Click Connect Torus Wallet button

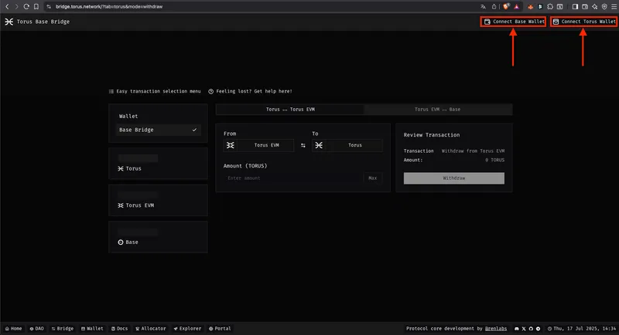pyautogui.click(x=583, y=22)
